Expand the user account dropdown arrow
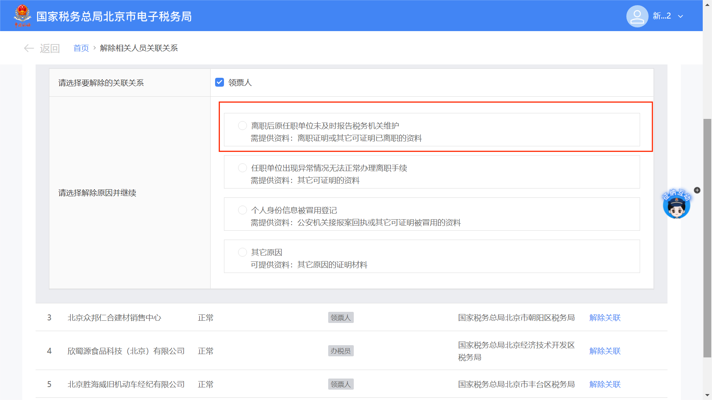 [680, 16]
